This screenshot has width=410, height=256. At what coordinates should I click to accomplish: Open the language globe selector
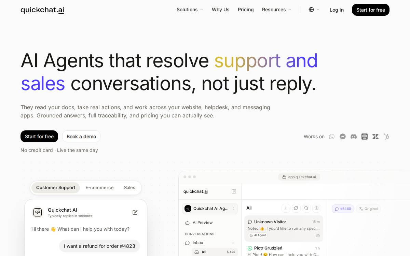tap(314, 10)
